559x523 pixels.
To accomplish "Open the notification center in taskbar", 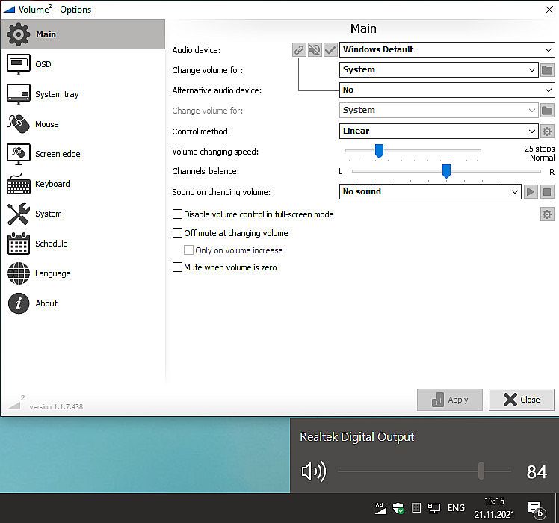I will click(535, 509).
